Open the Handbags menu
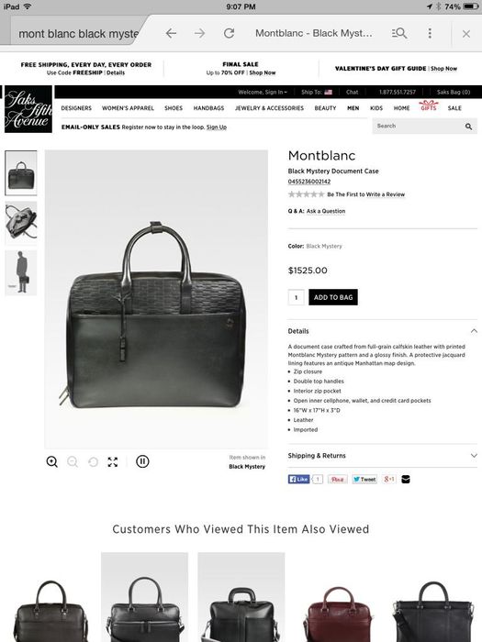This screenshot has width=482, height=642. (x=208, y=108)
